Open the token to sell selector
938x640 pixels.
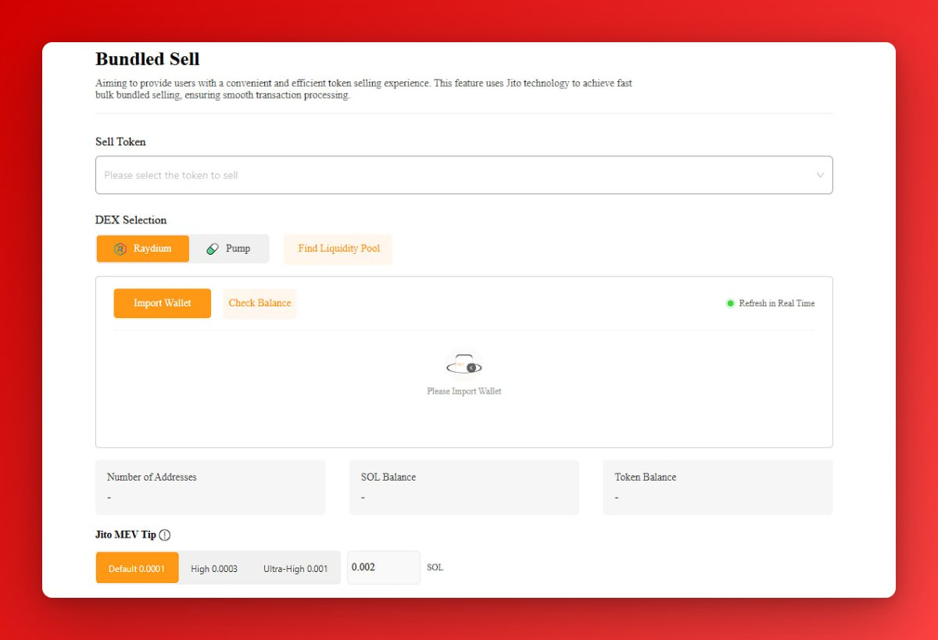[464, 175]
